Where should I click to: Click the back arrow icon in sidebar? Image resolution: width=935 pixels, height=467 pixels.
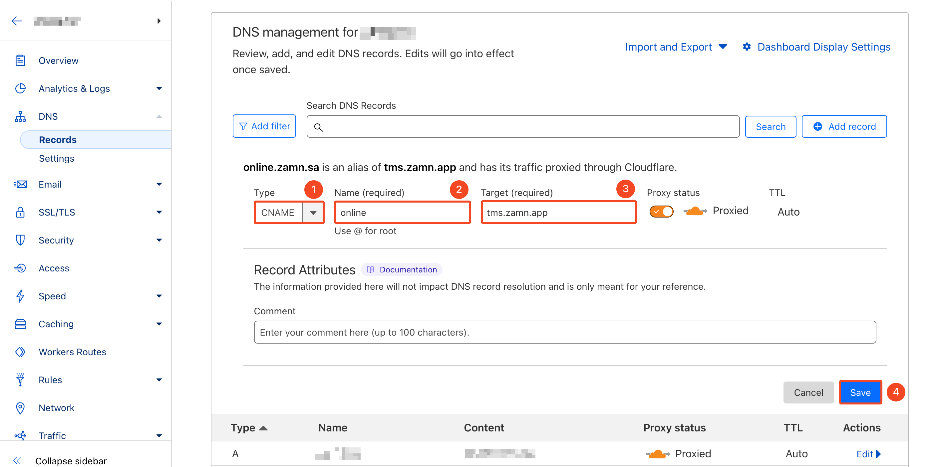tap(17, 21)
